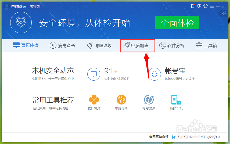Click 电脑管家 - 未登录 title to log in
The image size is (230, 144).
tap(26, 6)
